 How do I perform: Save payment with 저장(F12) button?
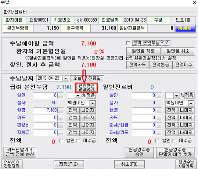[69, 164]
